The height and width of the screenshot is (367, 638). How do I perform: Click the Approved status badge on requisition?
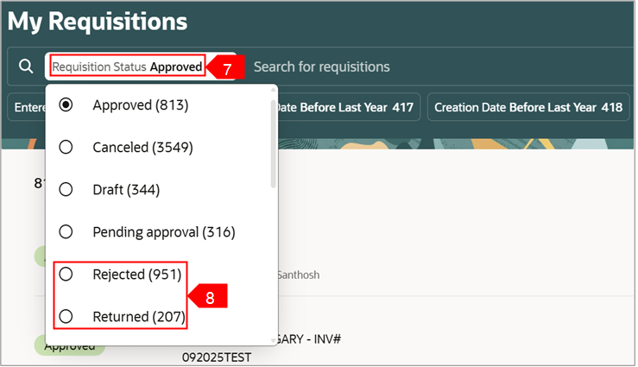[x=69, y=345]
